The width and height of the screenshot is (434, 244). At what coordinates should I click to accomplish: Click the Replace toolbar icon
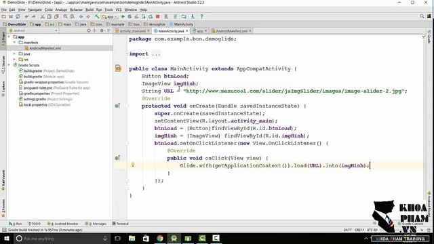point(73,17)
